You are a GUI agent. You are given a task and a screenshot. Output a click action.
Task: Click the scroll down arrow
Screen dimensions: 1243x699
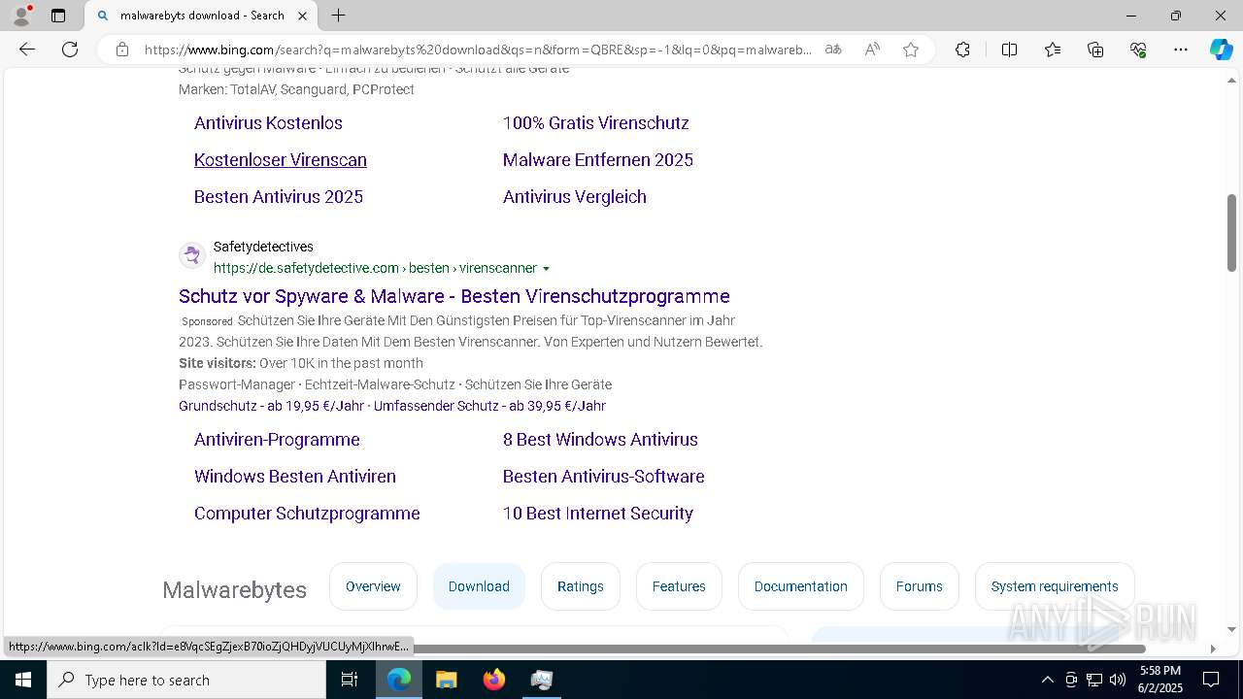[1231, 629]
